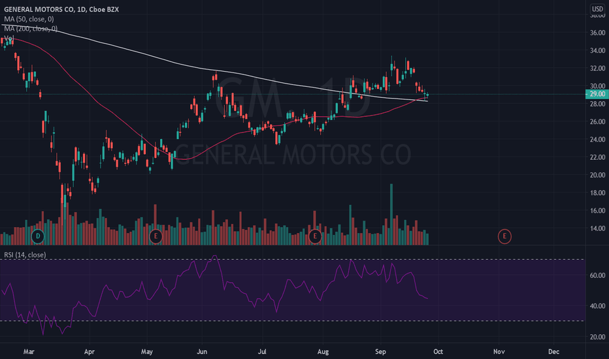This screenshot has height=359, width=609.
Task: Click the Oct label on time axis
Action: click(x=438, y=352)
